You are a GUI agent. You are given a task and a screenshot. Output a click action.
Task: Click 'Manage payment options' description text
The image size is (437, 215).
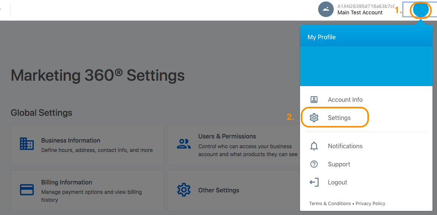[x=92, y=196]
